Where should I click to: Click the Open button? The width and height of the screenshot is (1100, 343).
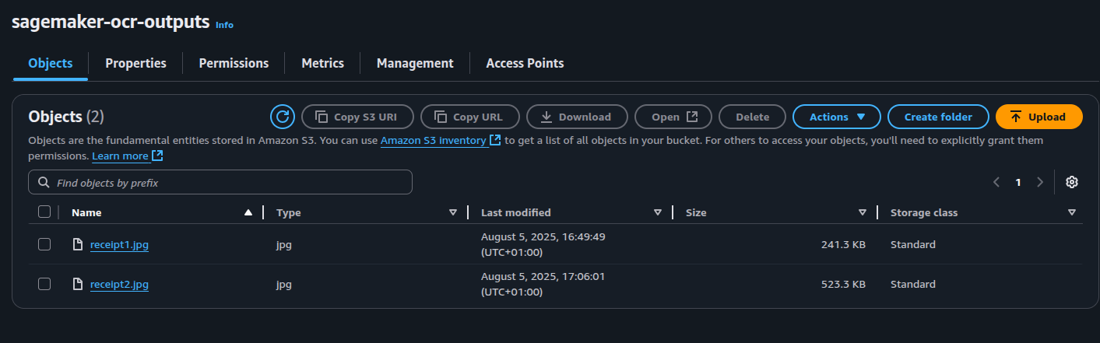[673, 117]
